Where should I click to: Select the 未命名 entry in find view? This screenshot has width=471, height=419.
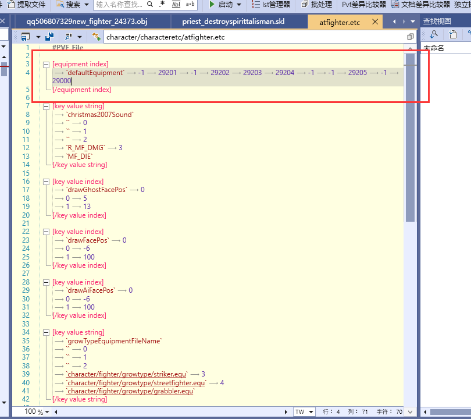point(433,48)
